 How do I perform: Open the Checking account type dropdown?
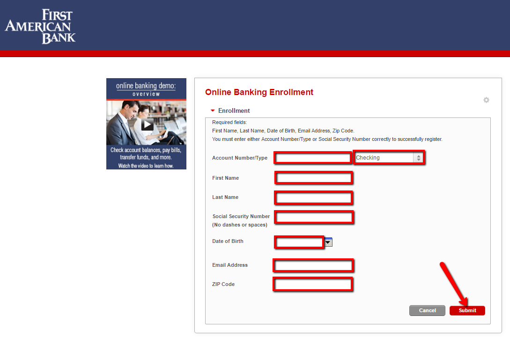389,158
